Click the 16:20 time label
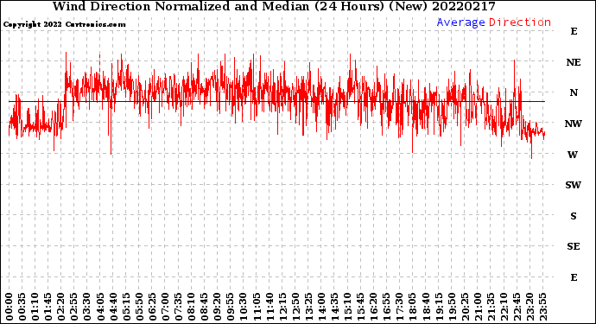Screen dimensions: 596x324 pos(374,308)
